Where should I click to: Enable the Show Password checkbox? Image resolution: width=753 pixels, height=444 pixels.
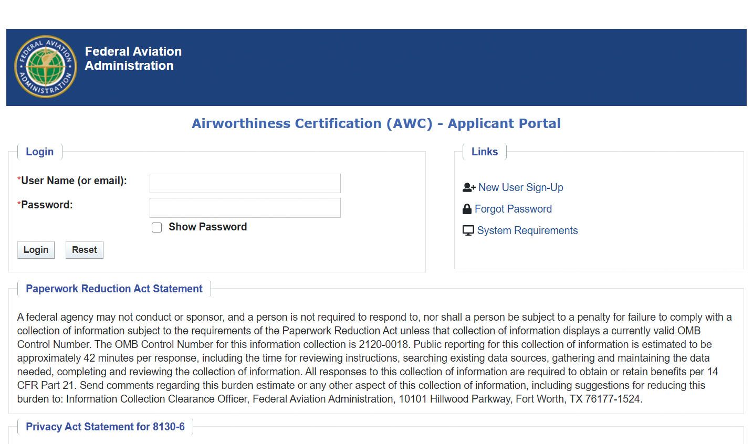pos(156,227)
